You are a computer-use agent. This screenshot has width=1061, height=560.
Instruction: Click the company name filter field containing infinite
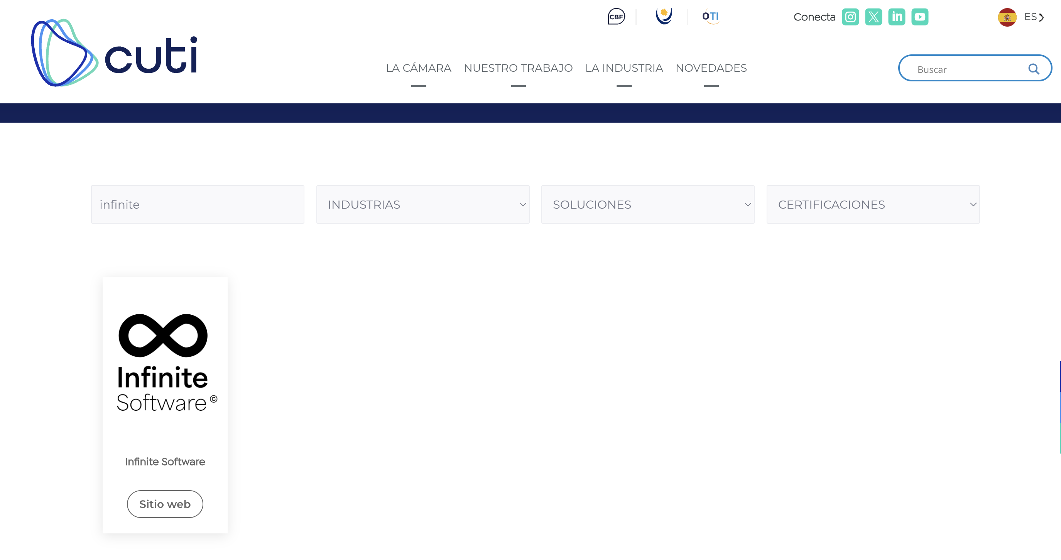point(197,204)
